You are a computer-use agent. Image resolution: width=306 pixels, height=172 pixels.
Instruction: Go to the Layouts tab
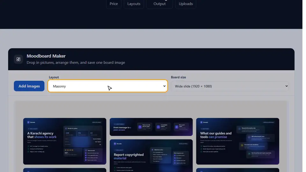[x=134, y=4]
